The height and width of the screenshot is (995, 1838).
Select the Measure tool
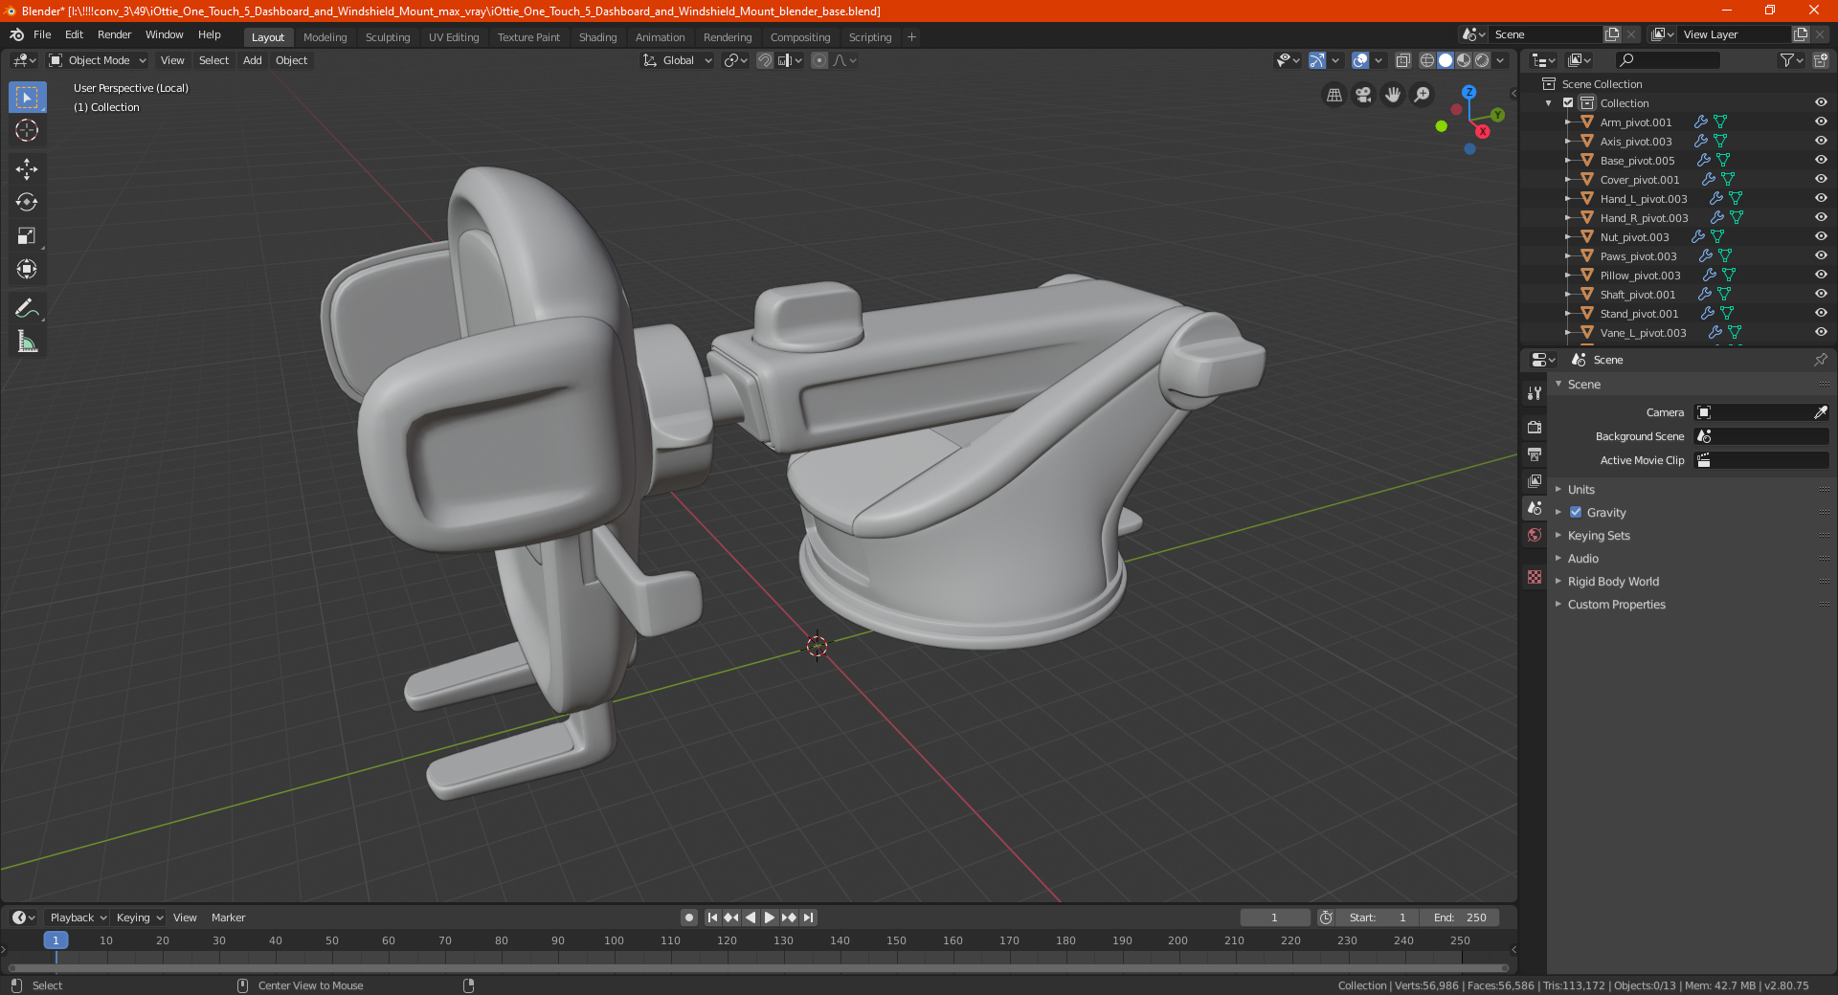(27, 342)
